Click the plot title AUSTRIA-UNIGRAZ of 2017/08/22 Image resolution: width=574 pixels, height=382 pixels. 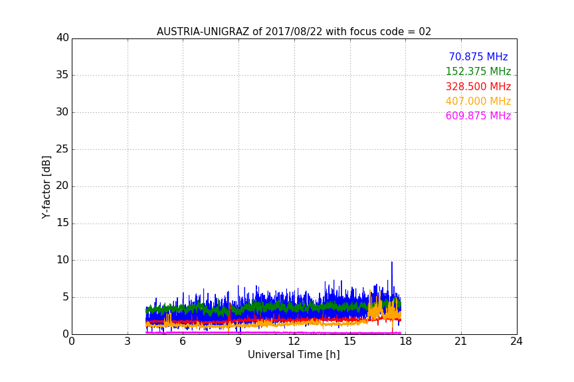tap(294, 31)
